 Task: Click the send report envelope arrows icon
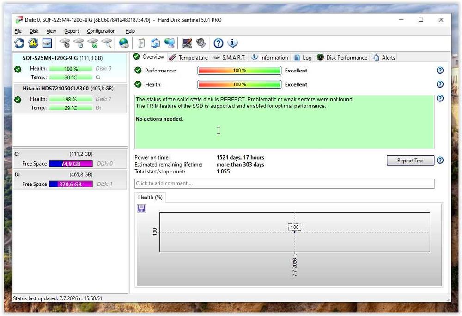click(155, 43)
